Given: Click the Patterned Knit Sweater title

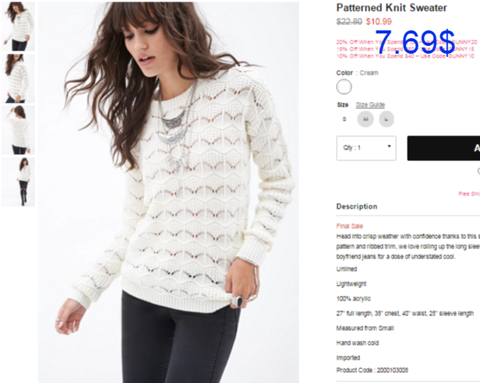Looking at the screenshot, I should tap(391, 8).
